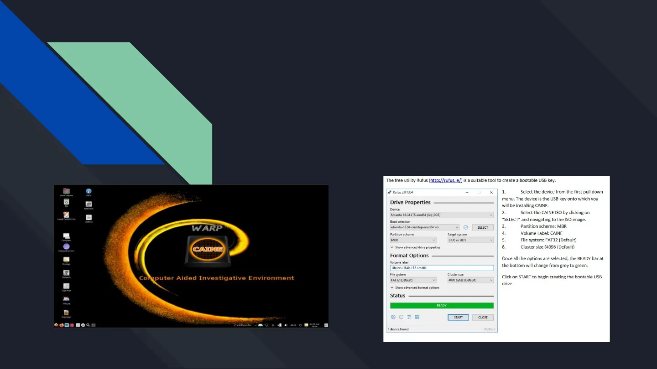This screenshot has width=657, height=369.
Task: Open the Partition scheme MBR dropdown
Action: coord(413,240)
